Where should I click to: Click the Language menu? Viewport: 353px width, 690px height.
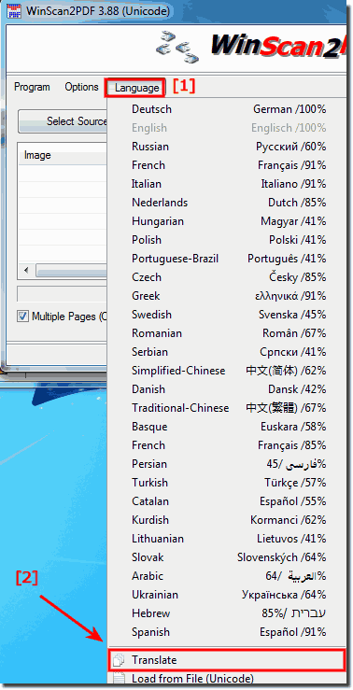tap(136, 88)
